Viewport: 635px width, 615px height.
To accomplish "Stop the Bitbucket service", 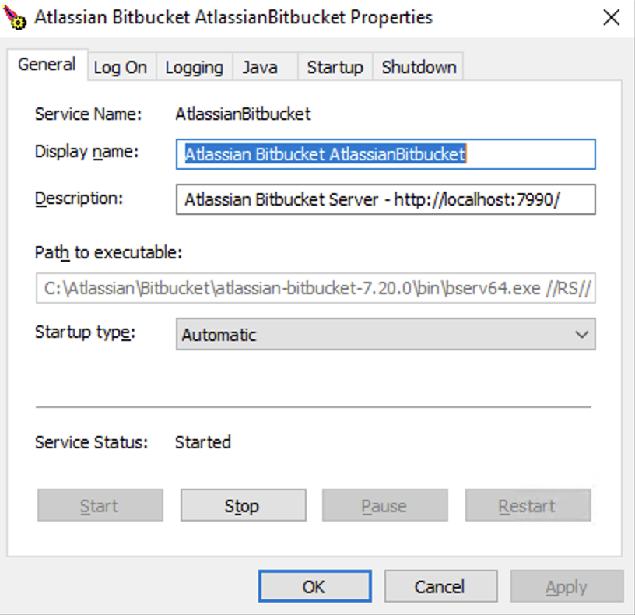I will click(x=243, y=505).
